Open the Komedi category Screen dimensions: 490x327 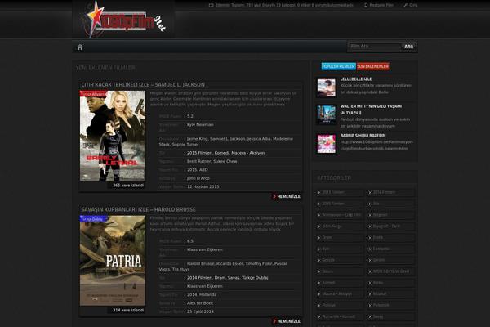340,283
